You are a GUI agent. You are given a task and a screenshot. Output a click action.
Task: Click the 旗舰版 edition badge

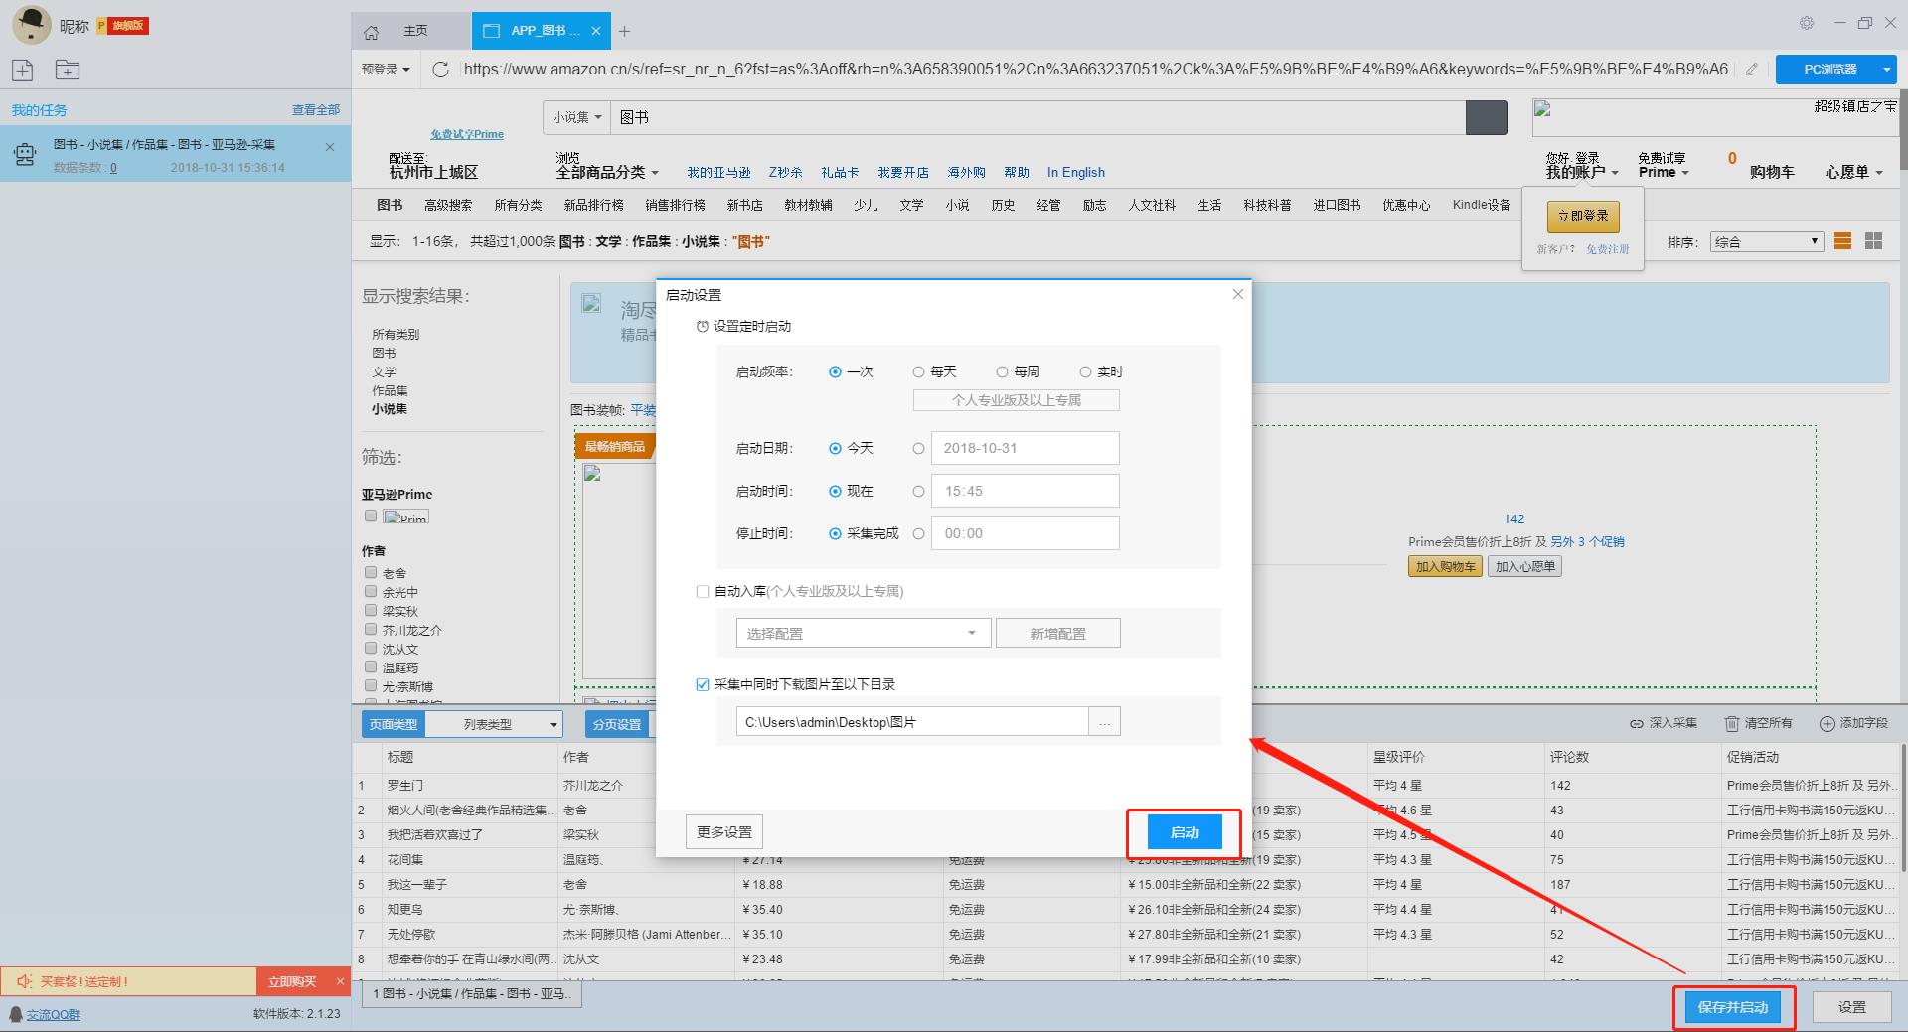click(x=123, y=26)
